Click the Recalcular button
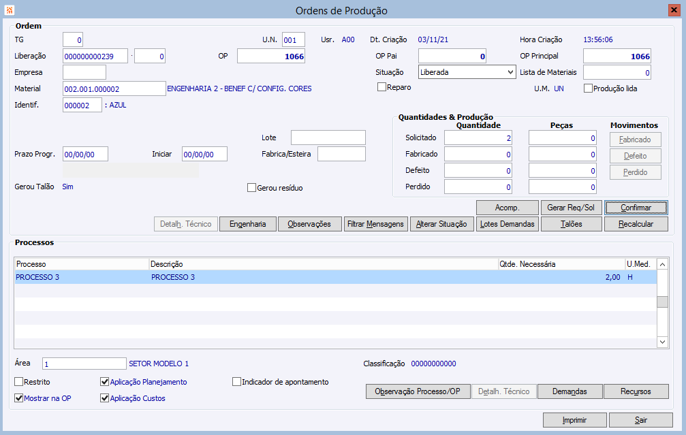This screenshot has height=435, width=686. pyautogui.click(x=636, y=224)
